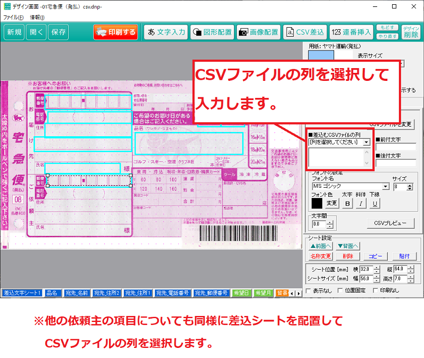Click the 貼付 paste sheet button

(404, 256)
